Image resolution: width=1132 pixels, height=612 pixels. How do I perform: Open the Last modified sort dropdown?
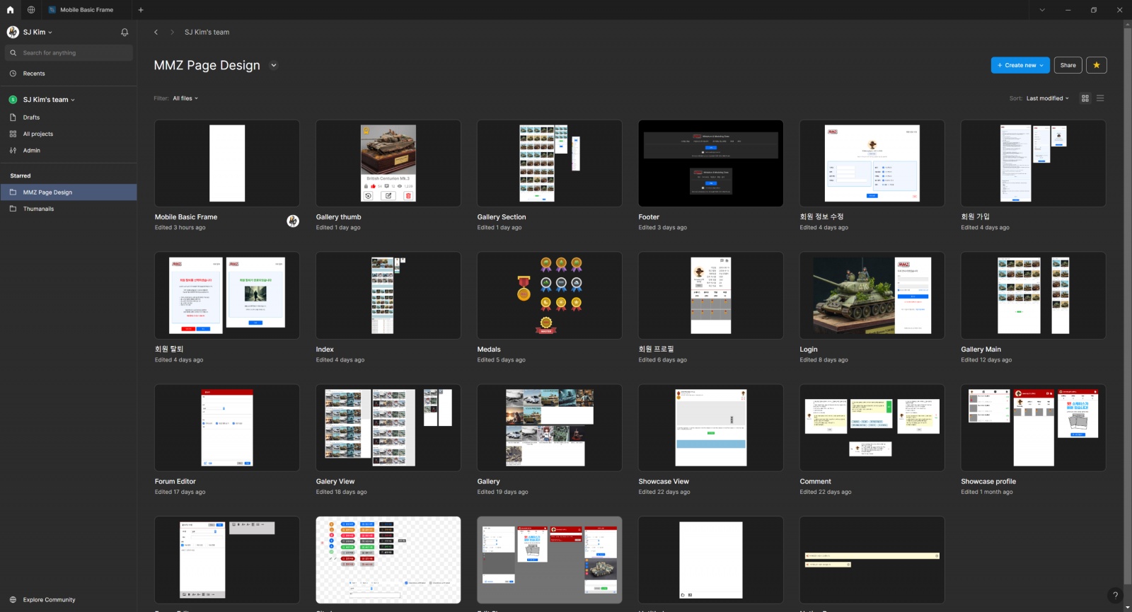tap(1047, 98)
